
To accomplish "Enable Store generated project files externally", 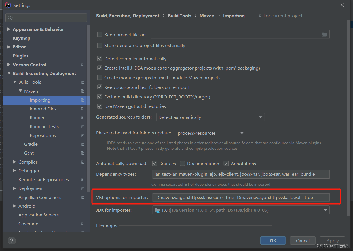I will click(100, 45).
